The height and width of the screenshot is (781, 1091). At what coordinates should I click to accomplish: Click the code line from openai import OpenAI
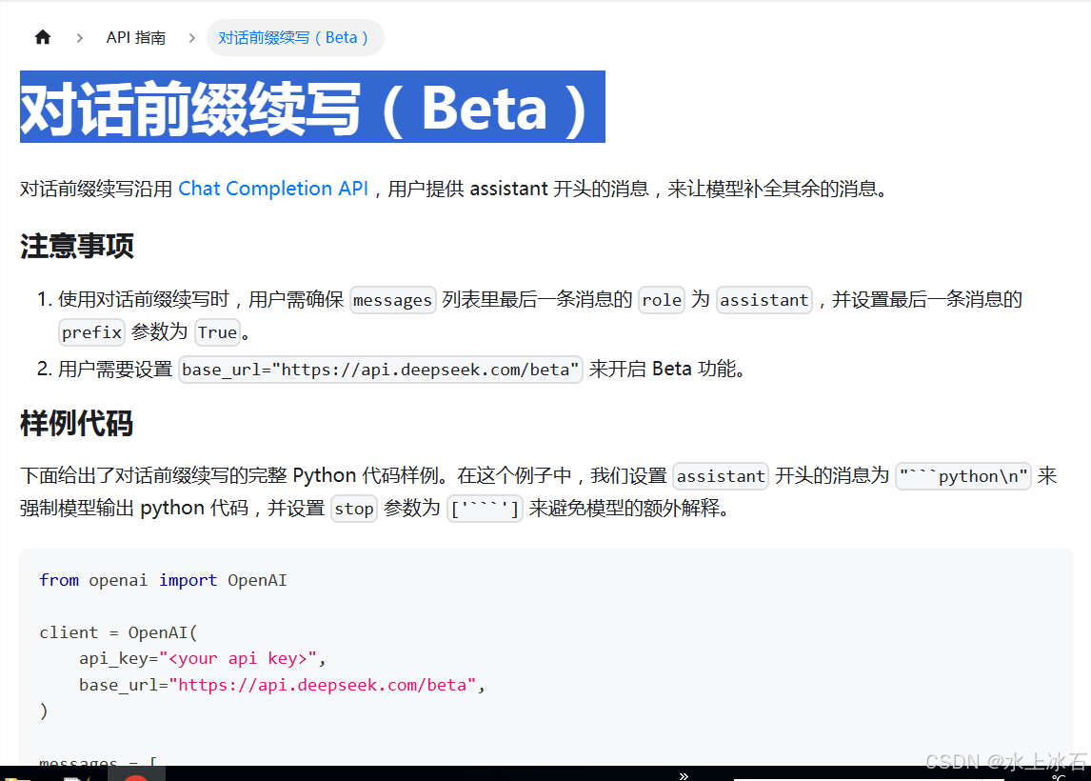[x=163, y=580]
